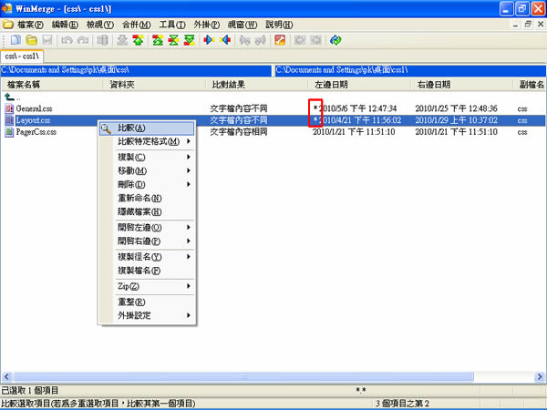Sort by the 比對結果 column header
Screen dimensions: 547x410
[x=257, y=85]
